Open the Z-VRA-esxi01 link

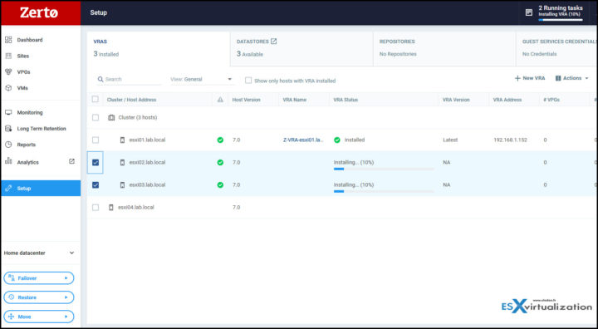click(303, 140)
